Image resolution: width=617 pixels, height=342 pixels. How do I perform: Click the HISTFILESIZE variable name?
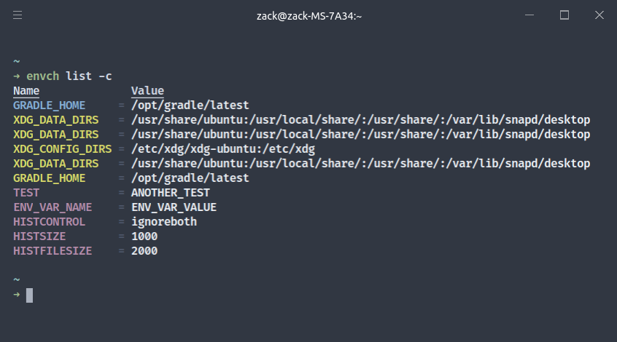point(53,250)
